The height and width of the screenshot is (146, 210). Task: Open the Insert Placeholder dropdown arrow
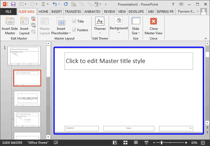(70, 33)
